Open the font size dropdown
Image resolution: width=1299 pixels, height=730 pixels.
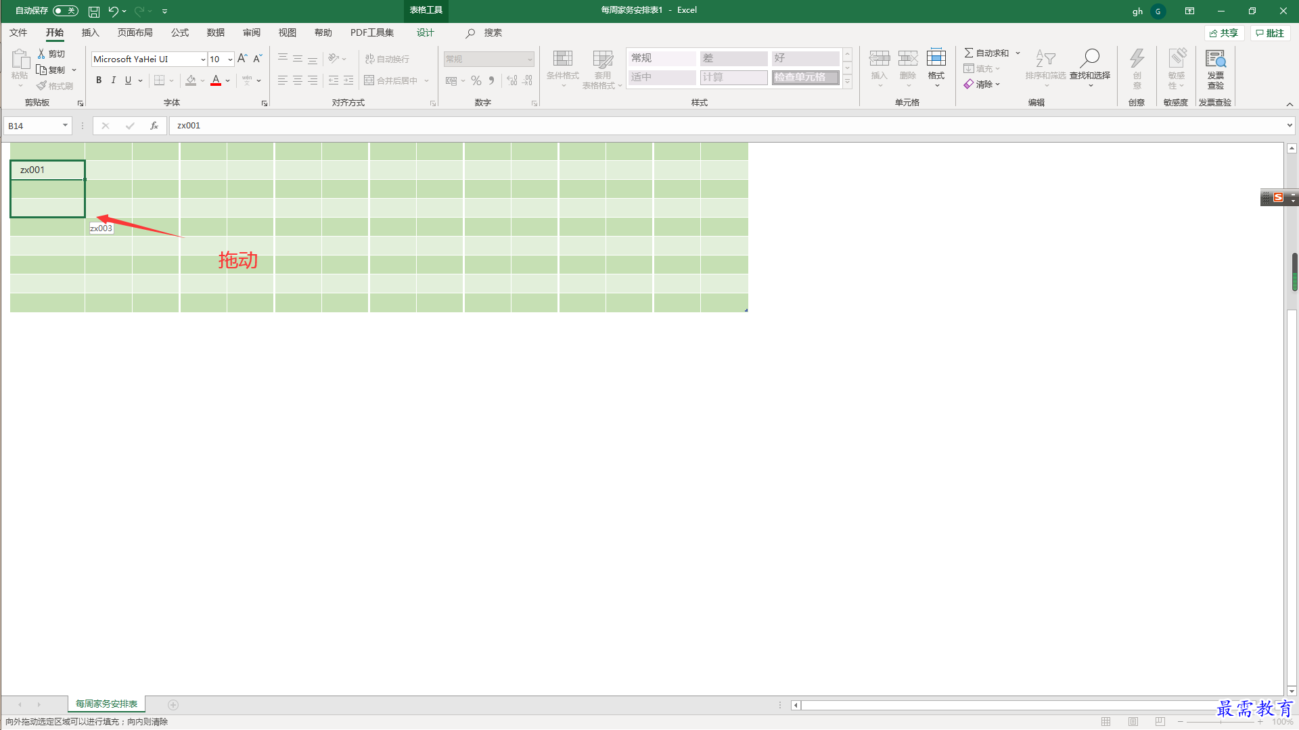[230, 59]
